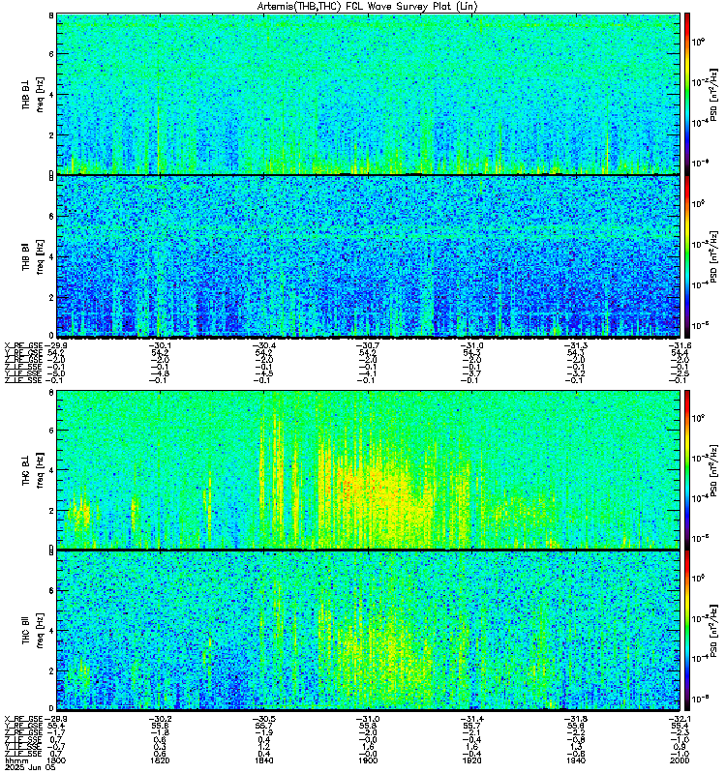Image resolution: width=726 pixels, height=774 pixels.
Task: Click the X_RE_GSE value -30.1
Action: click(x=160, y=345)
